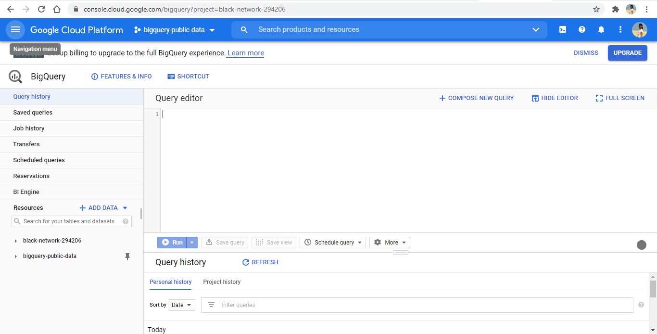Open Job history in the sidebar
The width and height of the screenshot is (657, 334).
point(72,128)
